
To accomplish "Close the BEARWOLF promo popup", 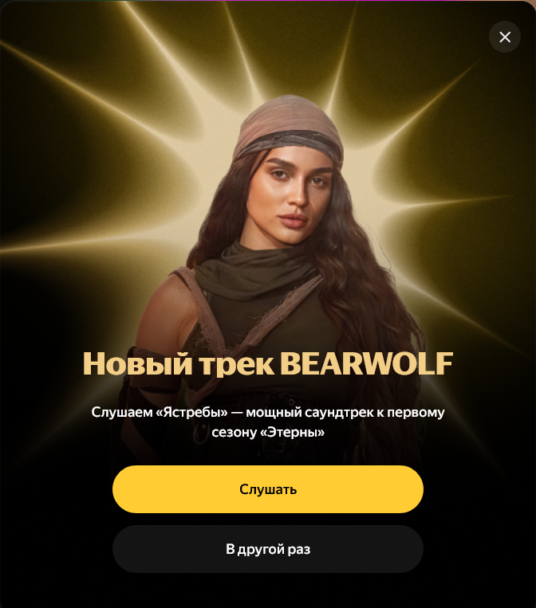I will [x=505, y=37].
